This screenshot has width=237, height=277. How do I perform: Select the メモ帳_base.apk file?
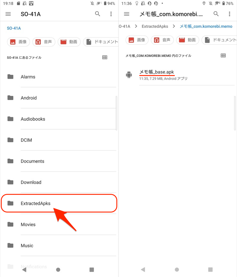(x=157, y=72)
